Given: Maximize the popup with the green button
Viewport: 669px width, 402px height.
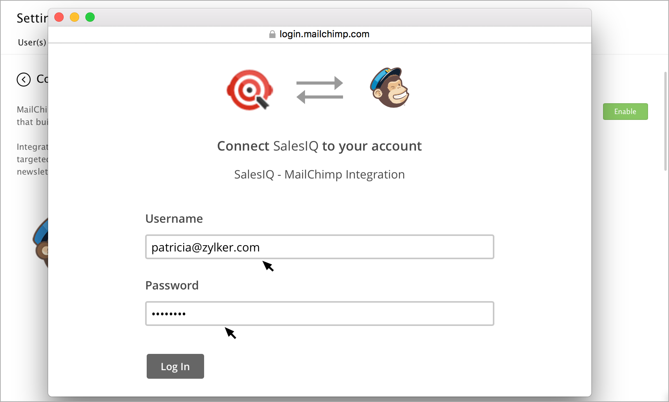Looking at the screenshot, I should 90,17.
